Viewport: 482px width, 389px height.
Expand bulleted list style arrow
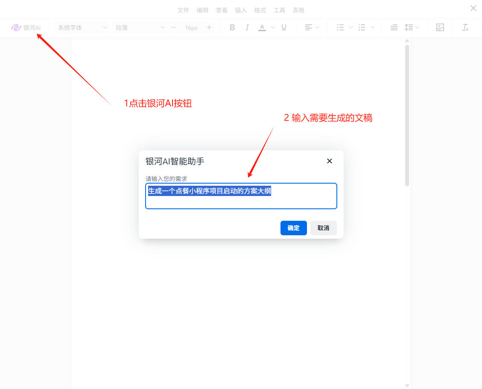(351, 28)
